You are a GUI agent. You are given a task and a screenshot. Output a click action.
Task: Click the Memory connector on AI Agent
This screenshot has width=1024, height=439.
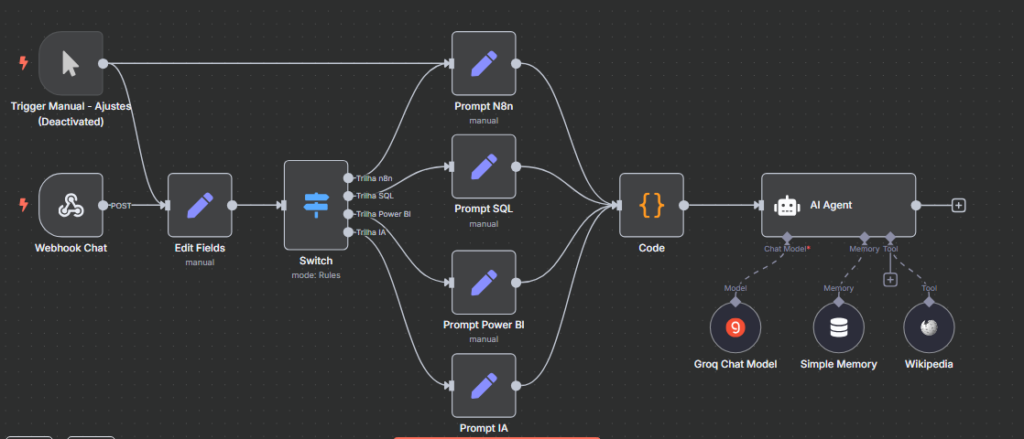[865, 237]
